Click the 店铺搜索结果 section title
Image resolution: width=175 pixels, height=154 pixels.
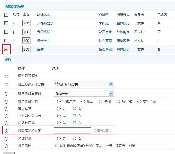coord(14,6)
